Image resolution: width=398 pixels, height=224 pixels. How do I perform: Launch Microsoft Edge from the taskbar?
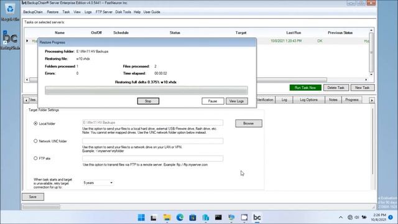tap(180, 217)
